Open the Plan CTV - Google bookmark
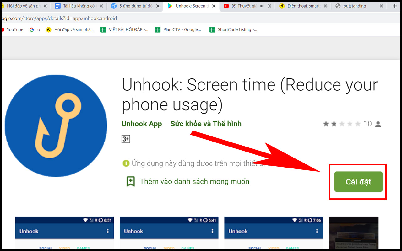Screen dimensions: 402x251 point(178,29)
